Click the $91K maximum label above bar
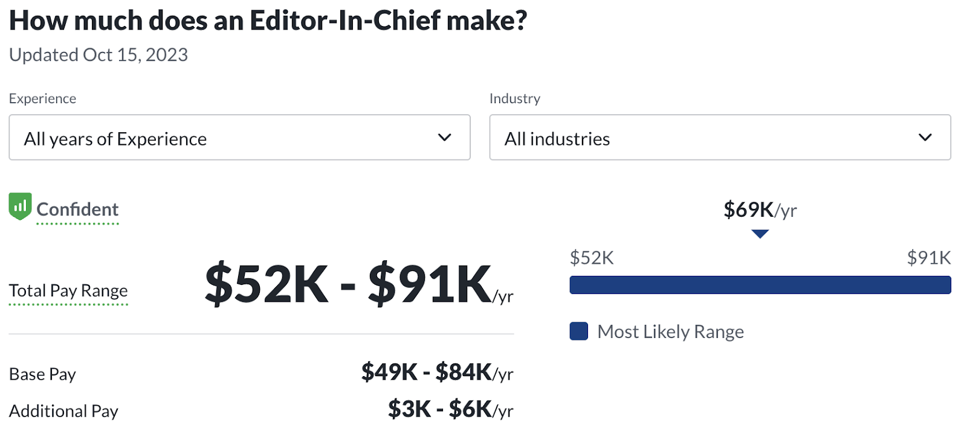Screen dimensions: 967x428 [x=928, y=258]
